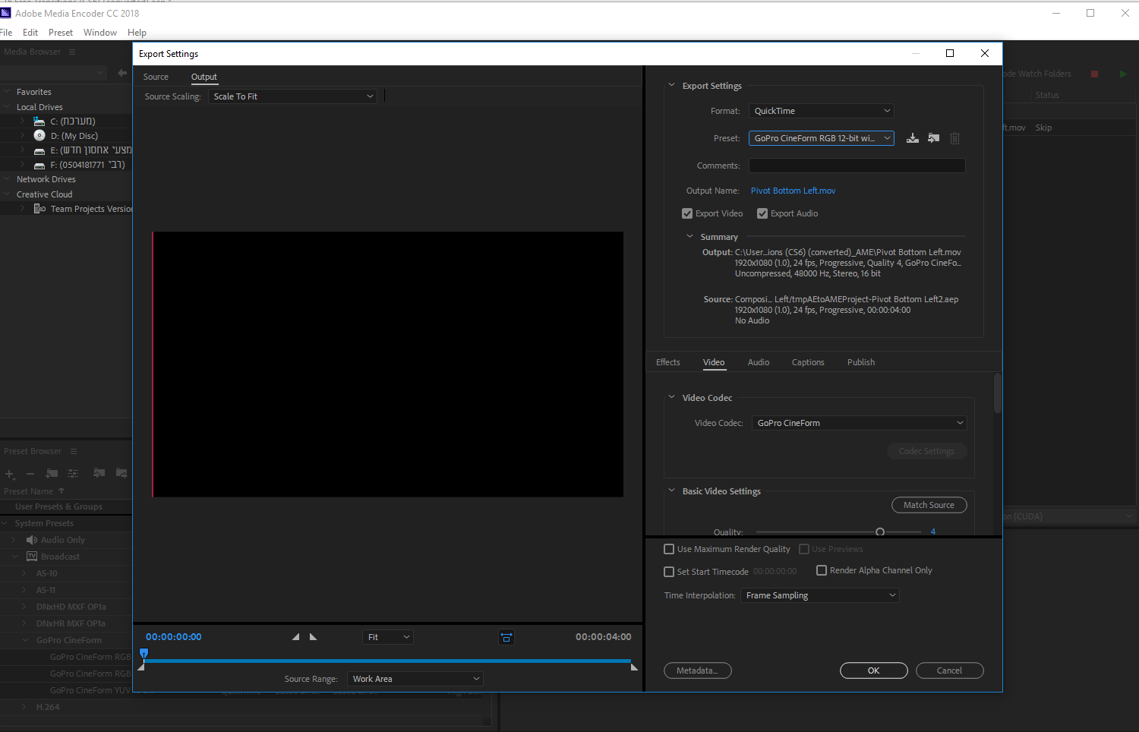Switch to the Captions tab

pos(808,362)
